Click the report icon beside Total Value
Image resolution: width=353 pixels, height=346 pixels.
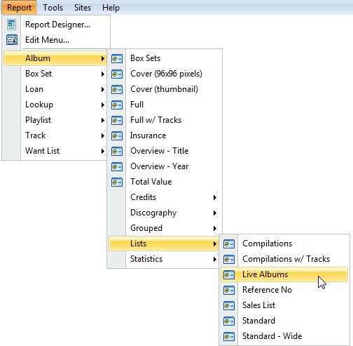pos(117,182)
